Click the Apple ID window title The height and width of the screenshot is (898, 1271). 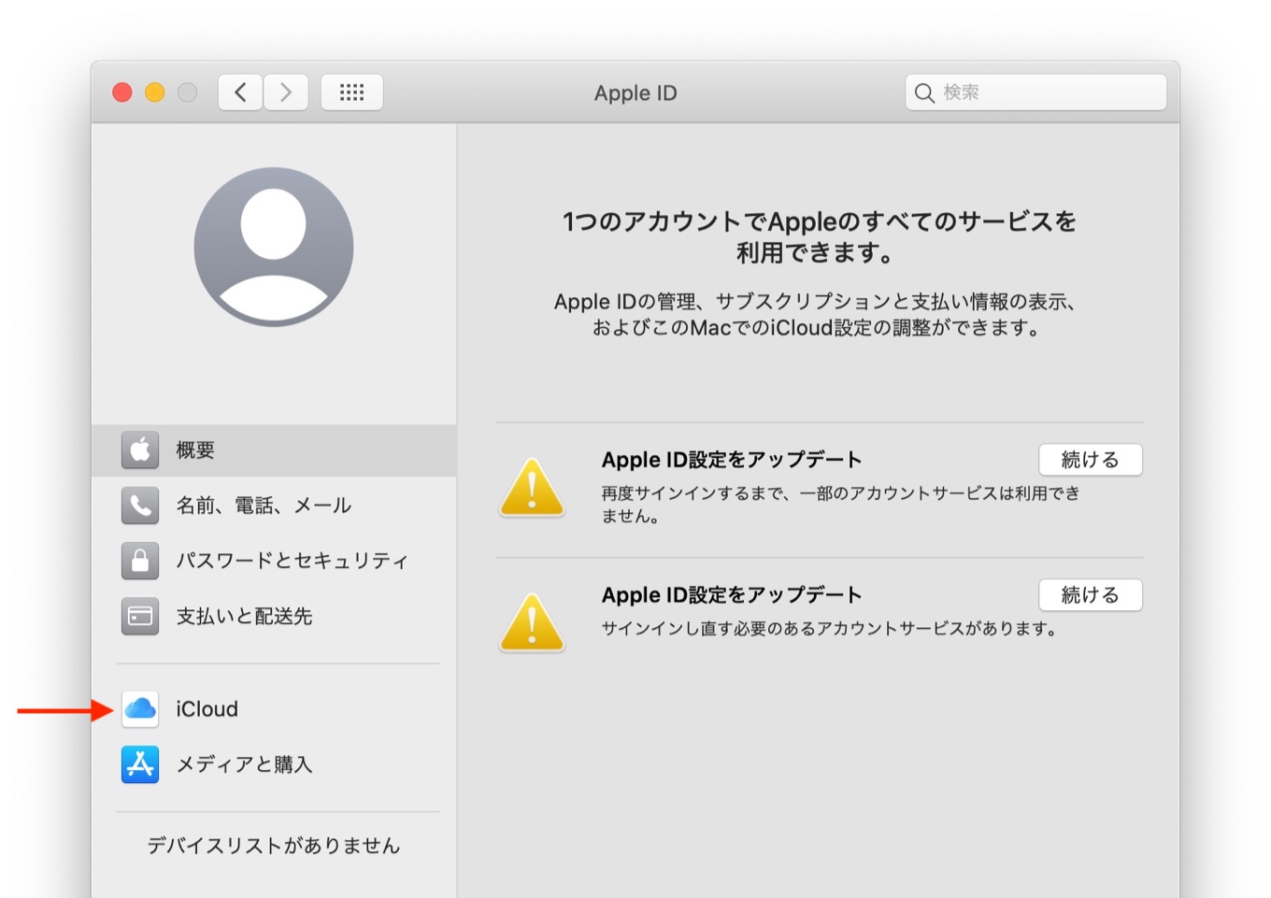coord(635,93)
